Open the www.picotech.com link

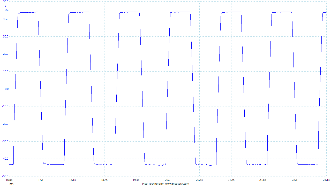click(x=177, y=184)
